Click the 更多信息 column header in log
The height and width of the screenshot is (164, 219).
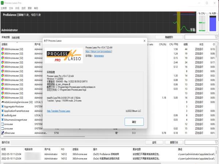[x=137, y=149]
